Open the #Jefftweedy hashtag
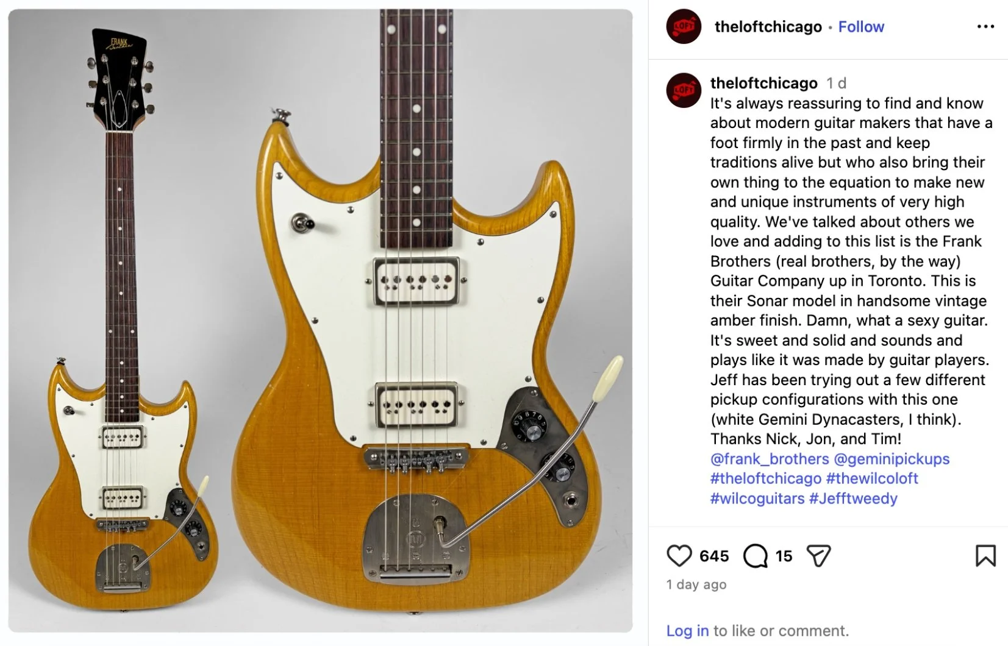The width and height of the screenshot is (1008, 646). [x=853, y=499]
